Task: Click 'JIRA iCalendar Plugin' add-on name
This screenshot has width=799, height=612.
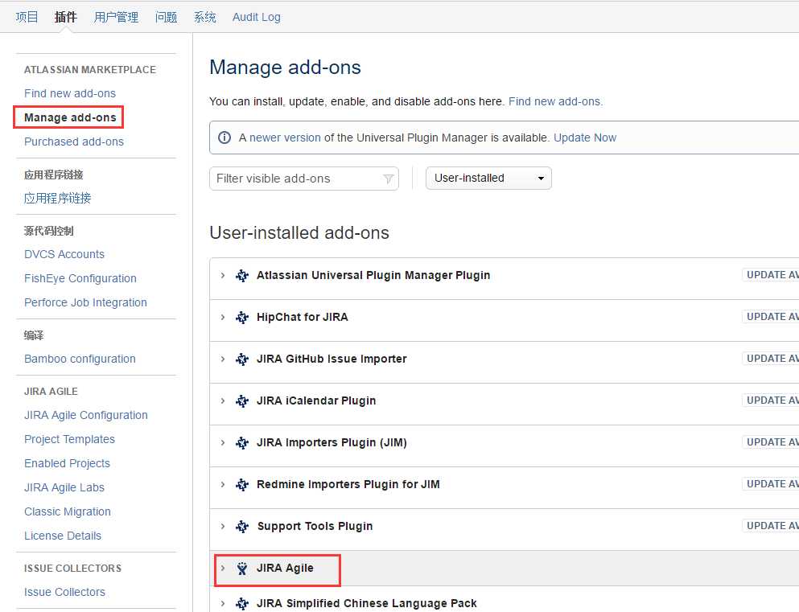Action: click(316, 400)
